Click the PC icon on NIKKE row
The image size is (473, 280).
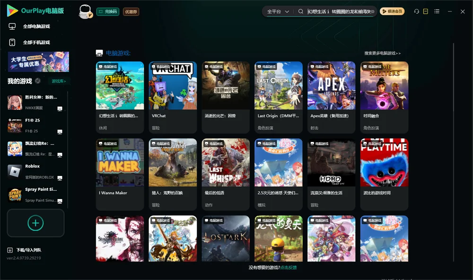pyautogui.click(x=60, y=109)
